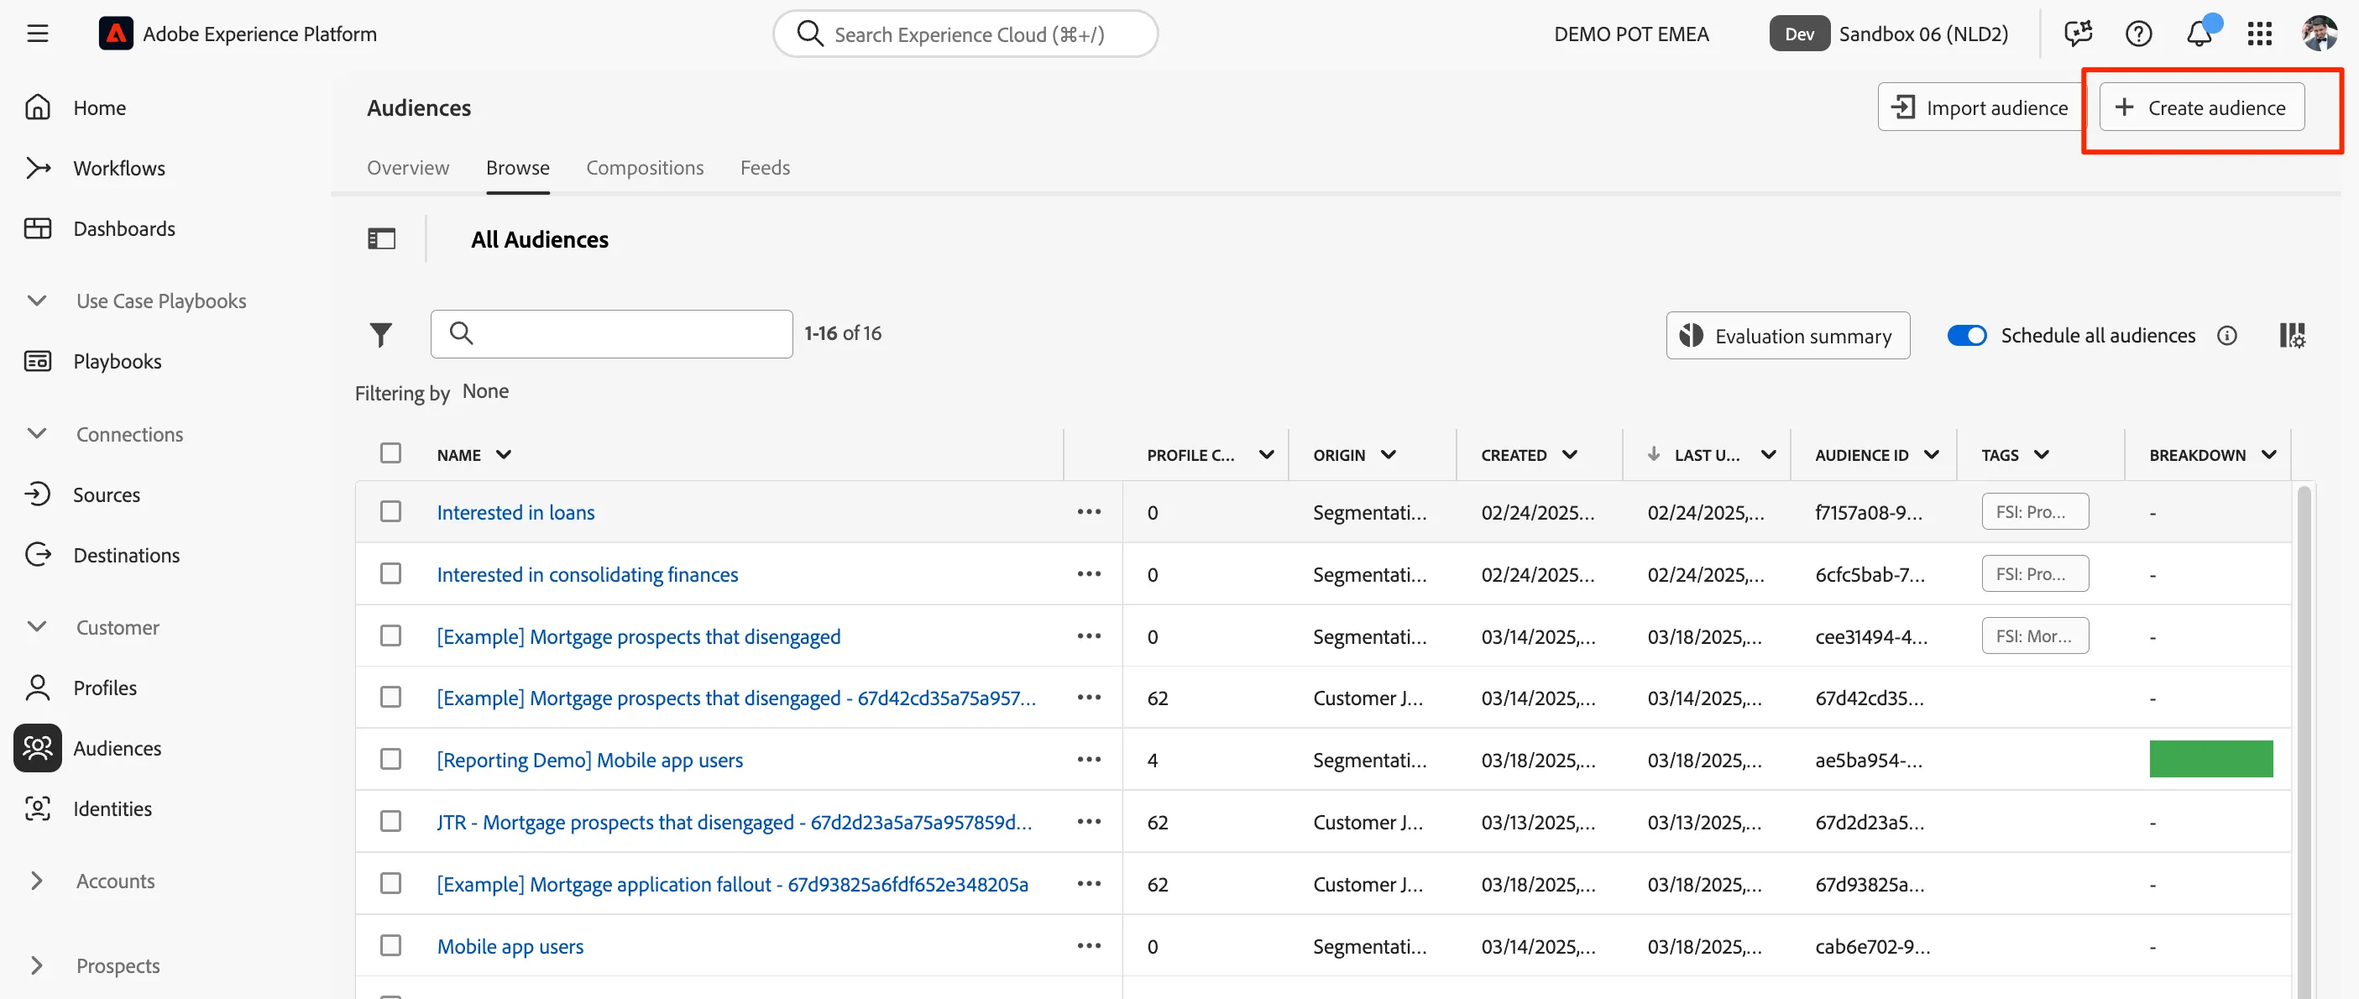The image size is (2359, 999).
Task: Open the Evaluation summary
Action: tap(1787, 335)
